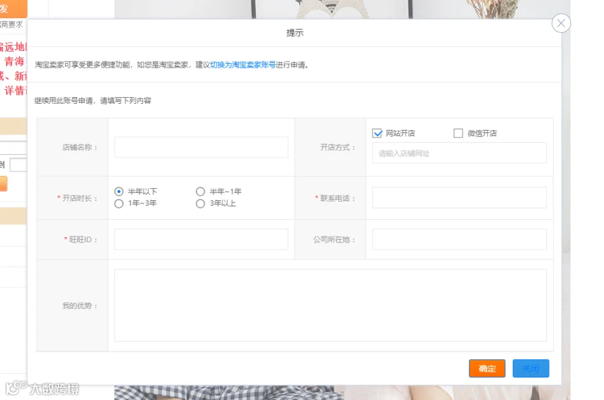Open the 切换为淘宝卖家账号 link
This screenshot has width=604, height=400.
click(243, 64)
